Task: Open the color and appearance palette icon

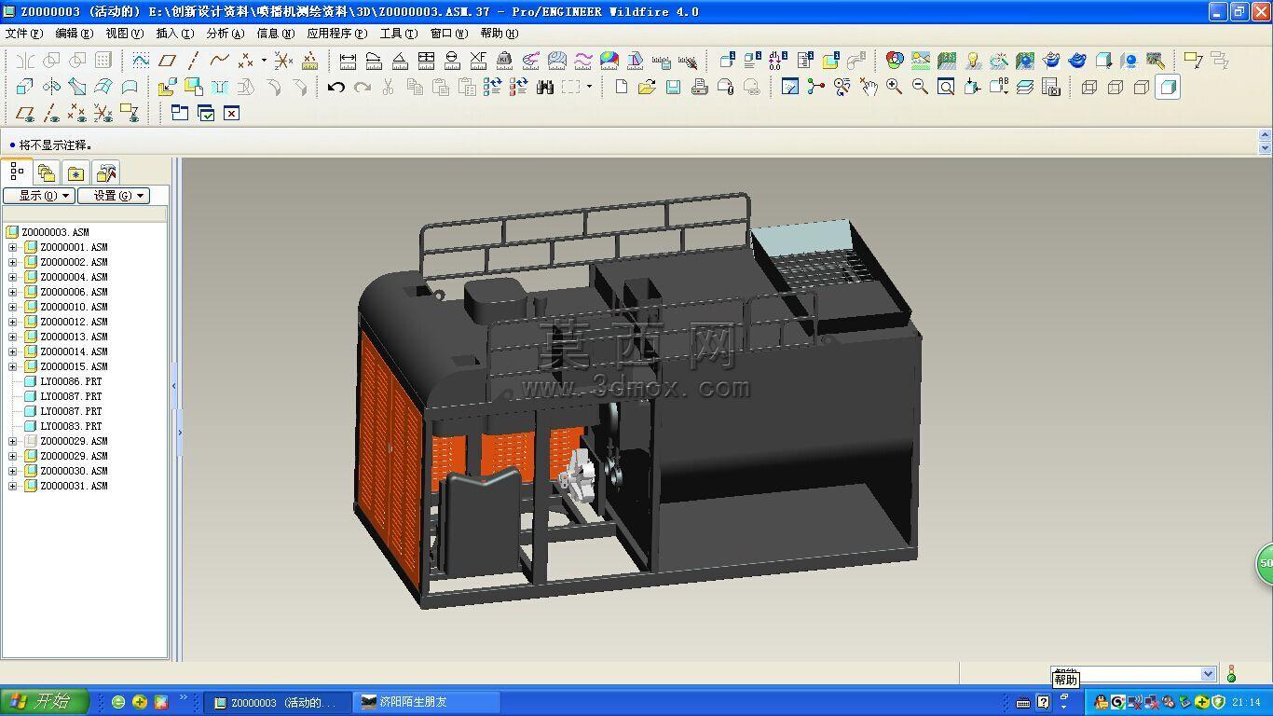Action: (x=894, y=61)
